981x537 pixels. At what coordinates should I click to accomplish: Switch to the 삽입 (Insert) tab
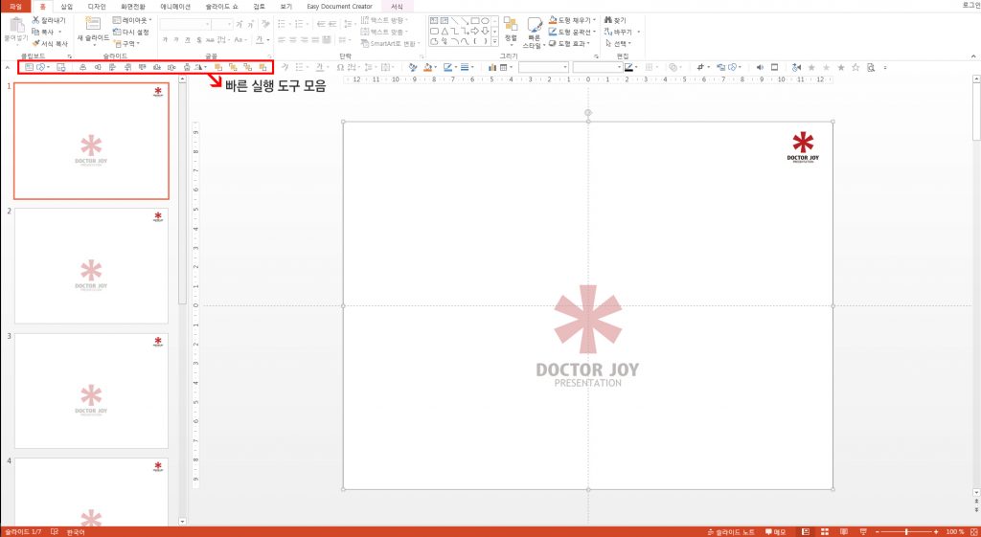tap(66, 7)
